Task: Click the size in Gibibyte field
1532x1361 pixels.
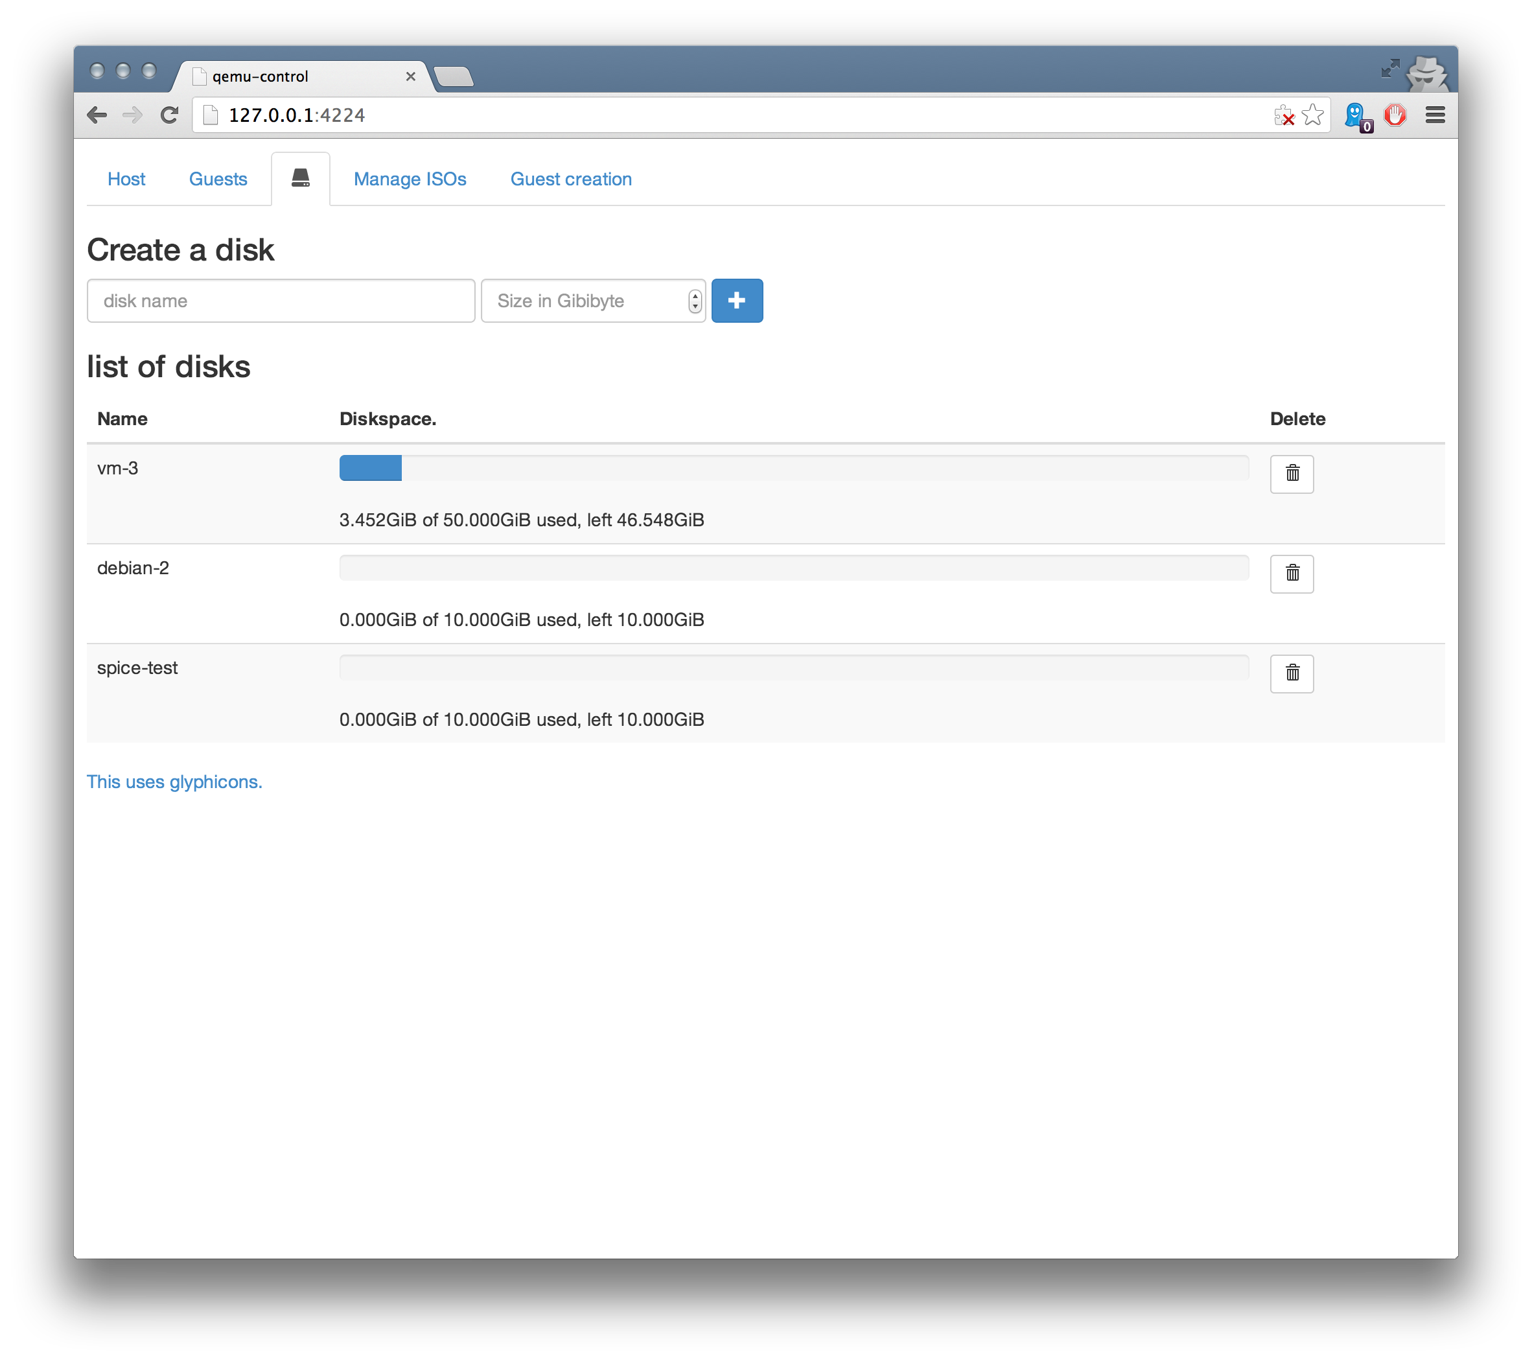Action: click(x=592, y=299)
